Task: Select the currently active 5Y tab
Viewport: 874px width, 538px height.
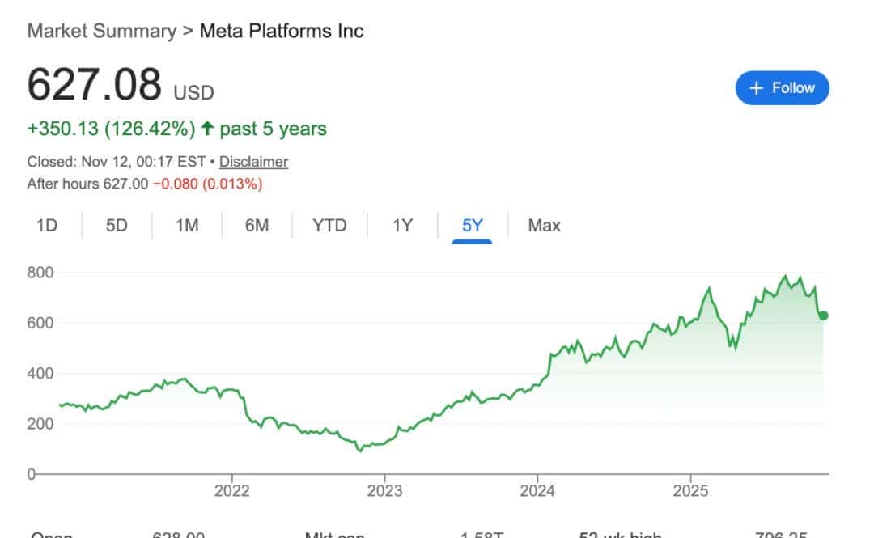Action: [x=471, y=226]
